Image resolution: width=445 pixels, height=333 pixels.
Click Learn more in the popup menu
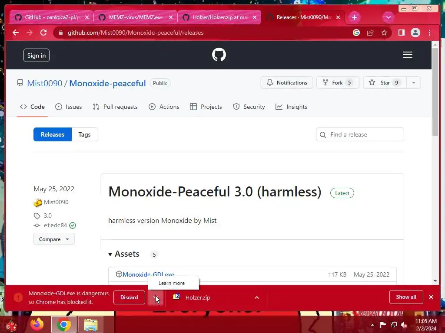[x=172, y=283]
